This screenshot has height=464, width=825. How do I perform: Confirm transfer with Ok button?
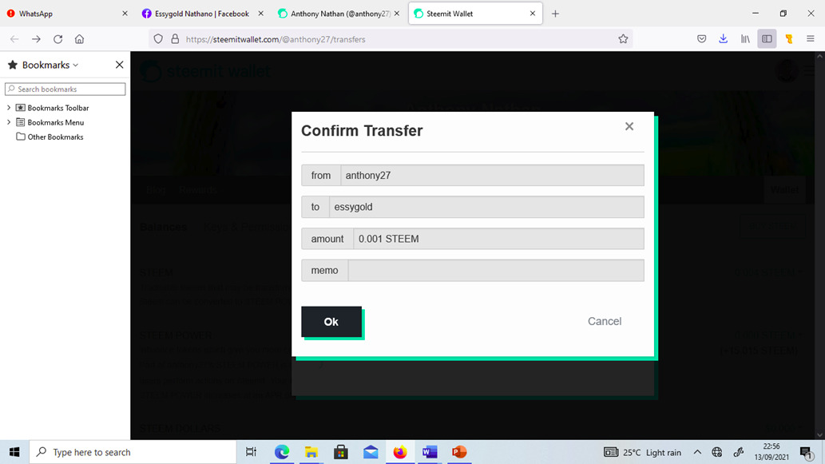(331, 321)
